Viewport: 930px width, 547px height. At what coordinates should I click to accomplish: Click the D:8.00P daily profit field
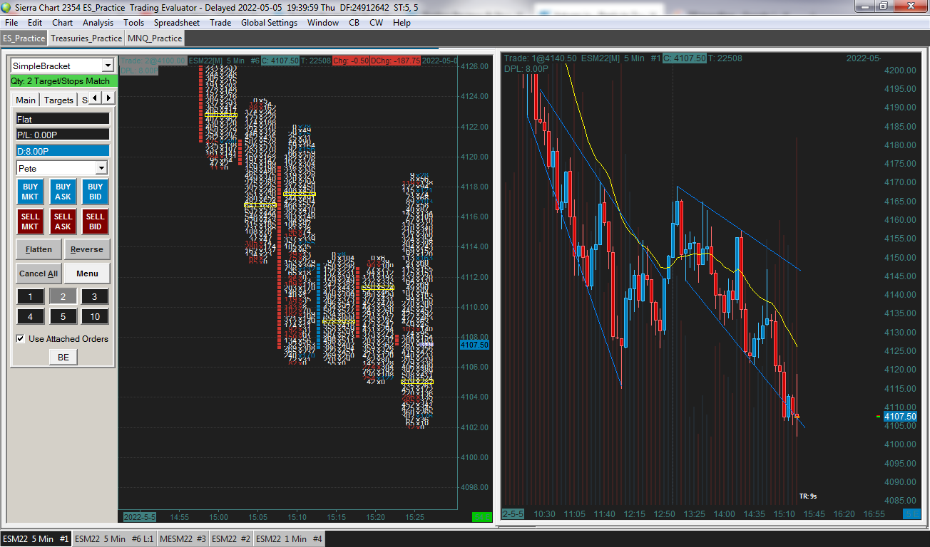pyautogui.click(x=63, y=151)
